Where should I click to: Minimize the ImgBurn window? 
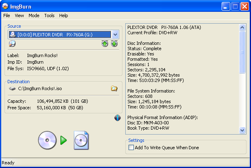click(226, 7)
